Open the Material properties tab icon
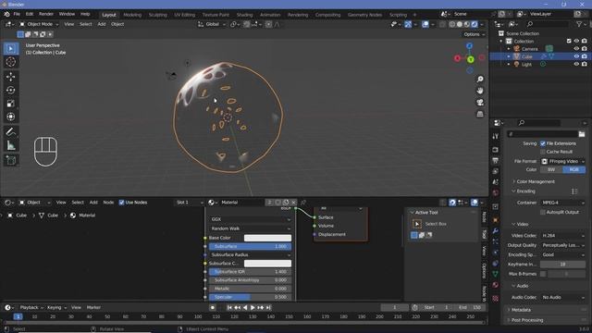The width and height of the screenshot is (592, 333). pyautogui.click(x=496, y=285)
